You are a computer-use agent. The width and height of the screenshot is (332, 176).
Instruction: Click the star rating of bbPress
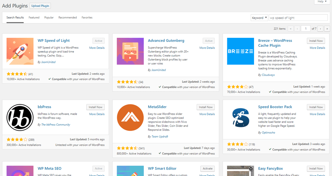click(x=17, y=140)
